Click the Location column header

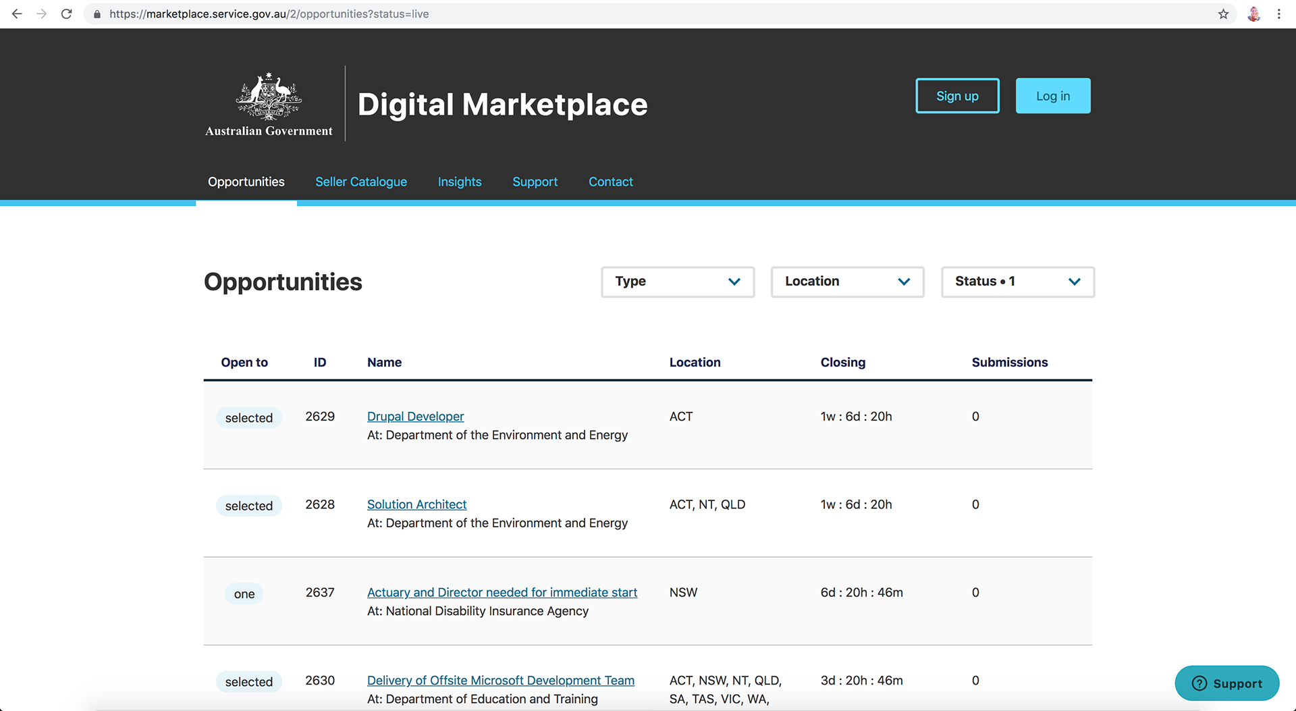[x=695, y=363]
